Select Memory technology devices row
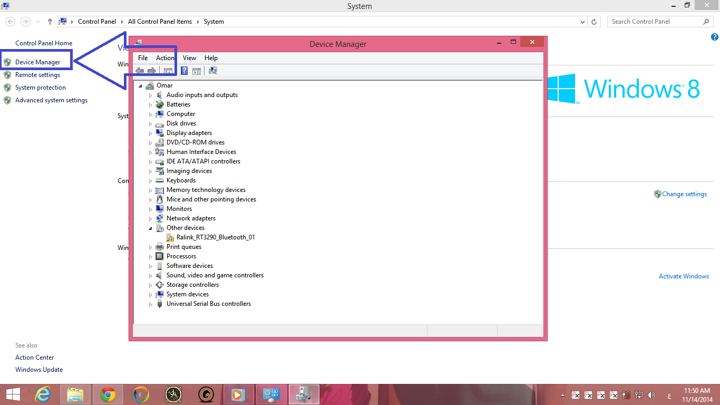Screen dimensions: 720x405 [206, 190]
